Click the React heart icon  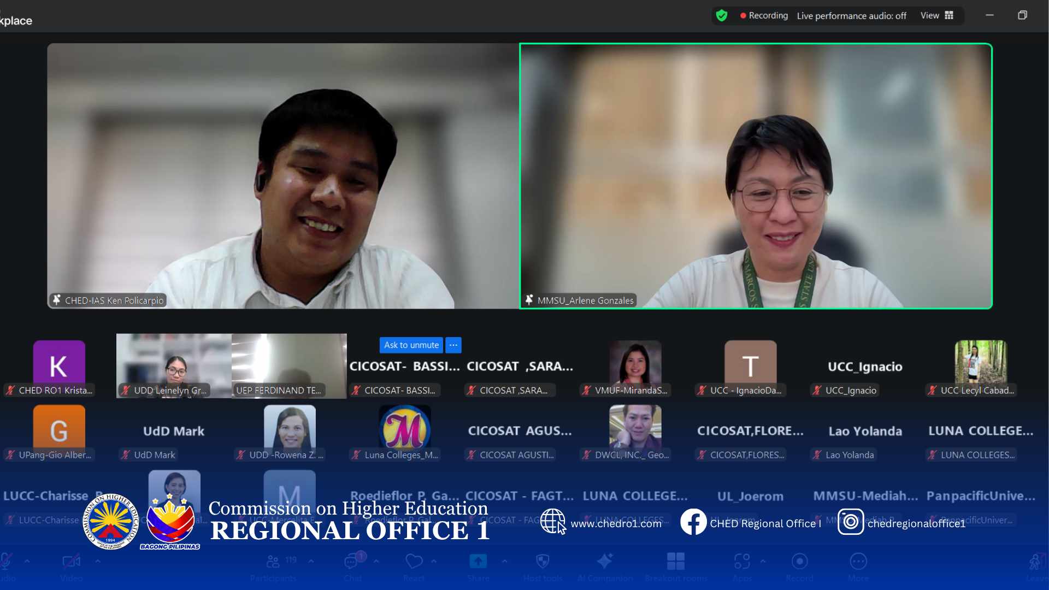(x=414, y=562)
